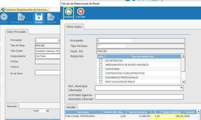This screenshot has width=201, height=120.
Task: Click the 0,00 Monto Mín. Imp. cell
Action: pyautogui.click(x=114, y=116)
